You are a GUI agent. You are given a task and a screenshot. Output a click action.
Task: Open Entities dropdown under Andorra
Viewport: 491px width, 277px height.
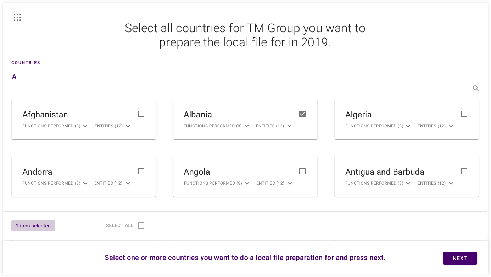(112, 183)
